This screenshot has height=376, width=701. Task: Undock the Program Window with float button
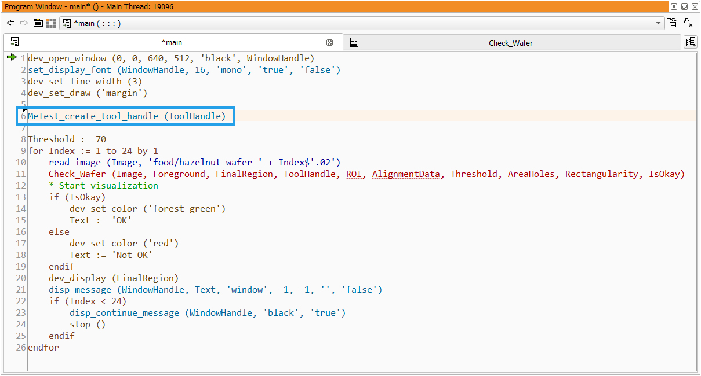684,6
